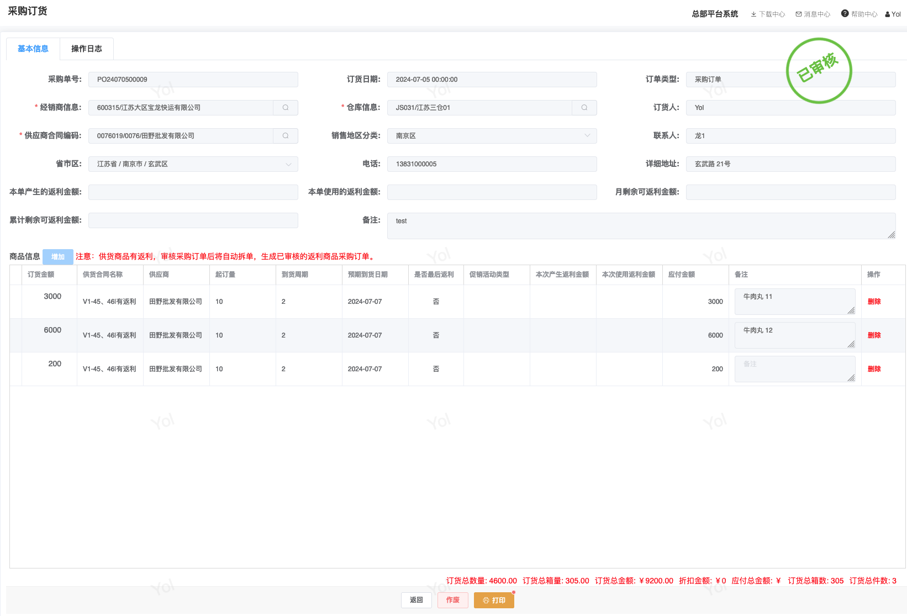The height and width of the screenshot is (616, 907).
Task: Click the 订货总金额 ¥9200.00 summary text
Action: pos(634,581)
